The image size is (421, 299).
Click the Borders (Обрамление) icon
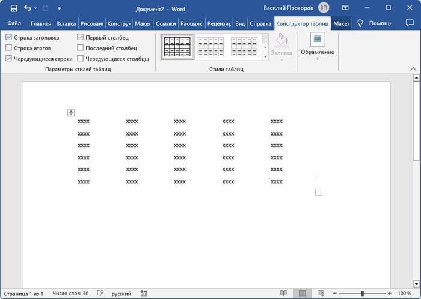(318, 40)
